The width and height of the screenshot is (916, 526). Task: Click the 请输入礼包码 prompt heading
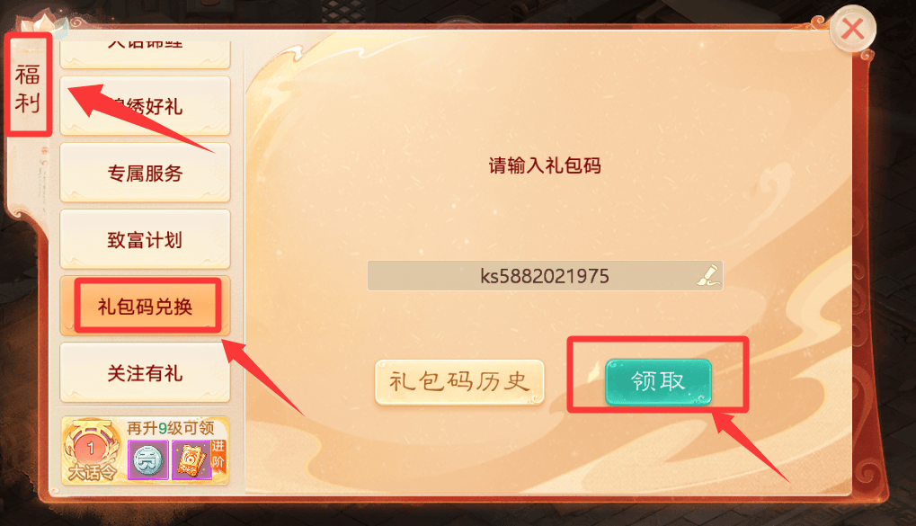545,165
